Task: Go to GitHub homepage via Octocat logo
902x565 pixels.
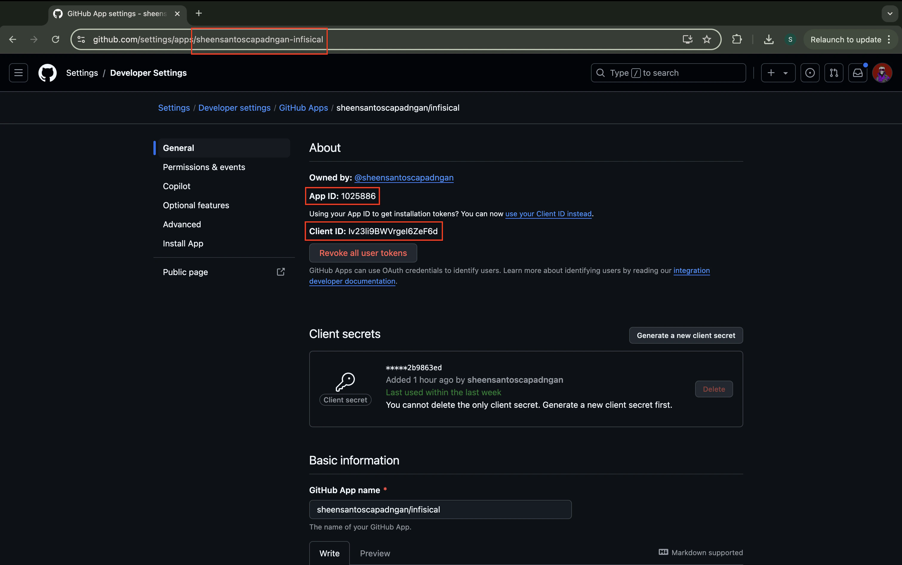Action: (x=47, y=73)
